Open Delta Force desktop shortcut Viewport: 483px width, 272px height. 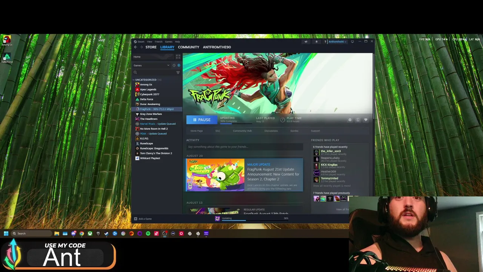7,58
